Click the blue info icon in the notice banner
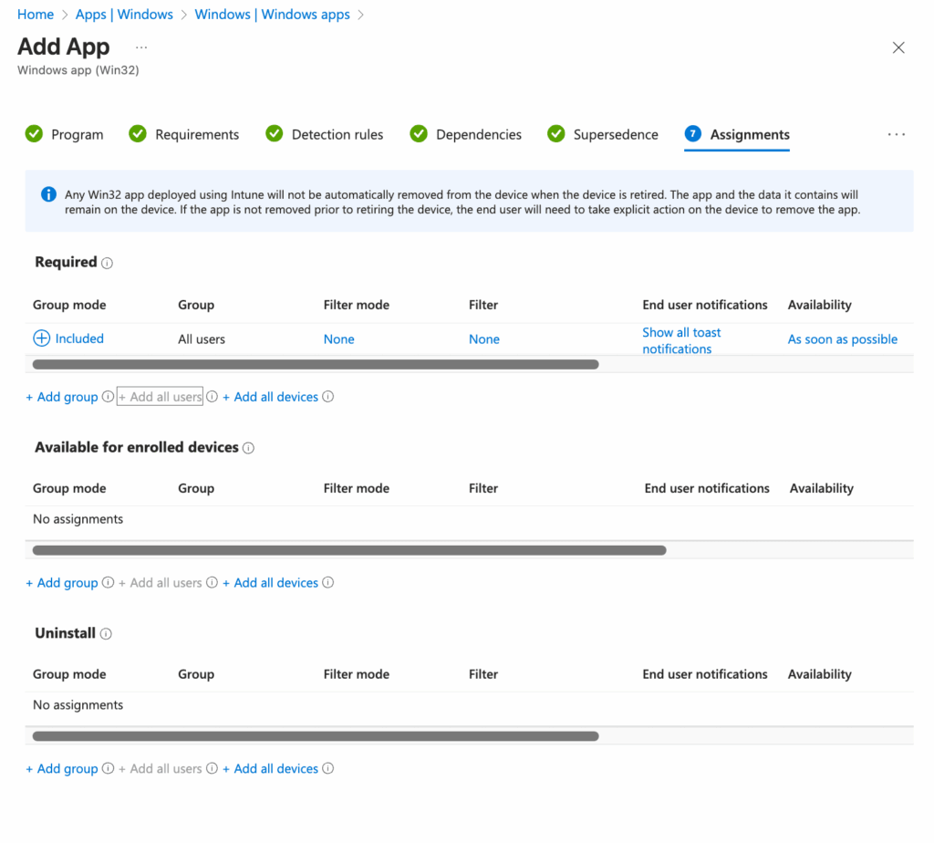Image resolution: width=934 pixels, height=843 pixels. tap(47, 194)
